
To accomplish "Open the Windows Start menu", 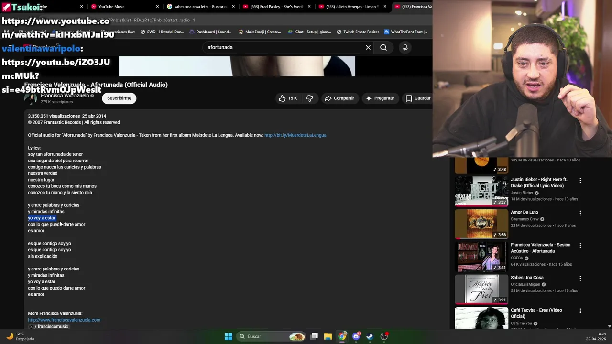I will pos(228,336).
